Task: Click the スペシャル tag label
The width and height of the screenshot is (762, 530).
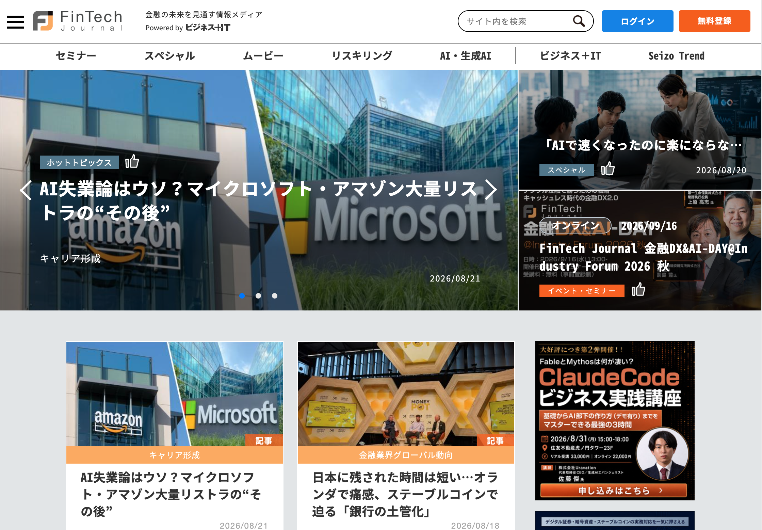Action: pyautogui.click(x=566, y=170)
